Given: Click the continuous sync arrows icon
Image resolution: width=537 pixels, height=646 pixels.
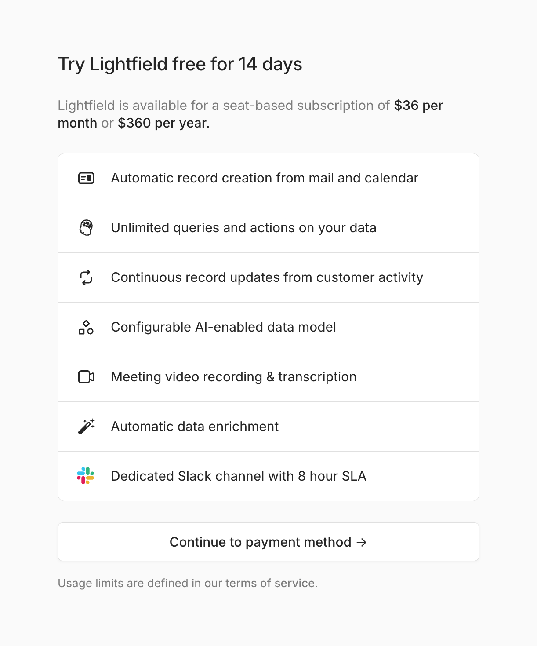Looking at the screenshot, I should [x=86, y=277].
